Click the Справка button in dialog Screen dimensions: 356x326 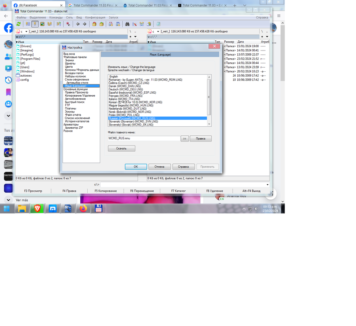pos(184,167)
